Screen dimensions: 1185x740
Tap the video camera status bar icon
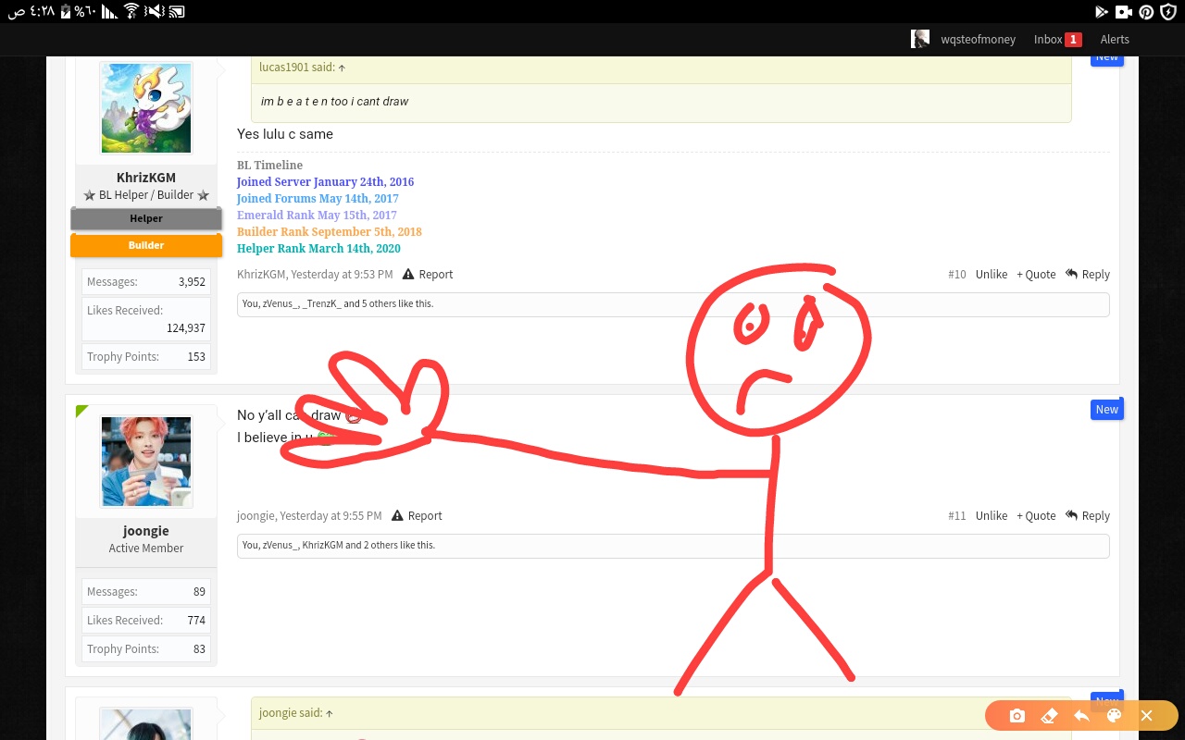[x=1124, y=11]
